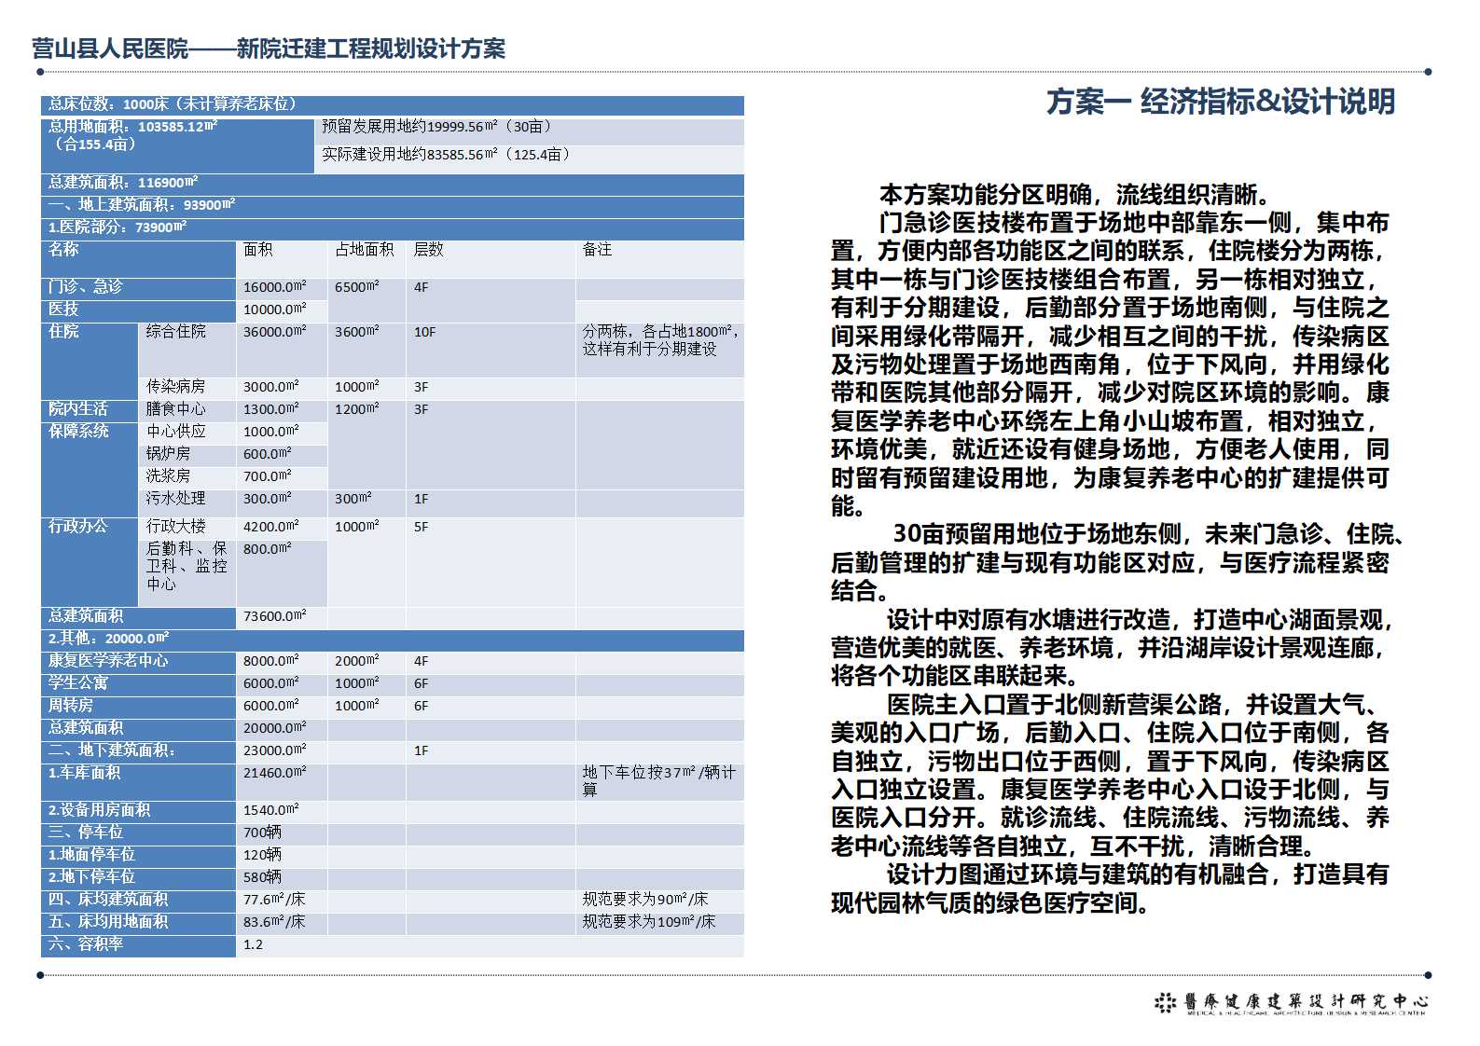The height and width of the screenshot is (1046, 1480).
Task: Click the 医技 row label
Action: (63, 310)
